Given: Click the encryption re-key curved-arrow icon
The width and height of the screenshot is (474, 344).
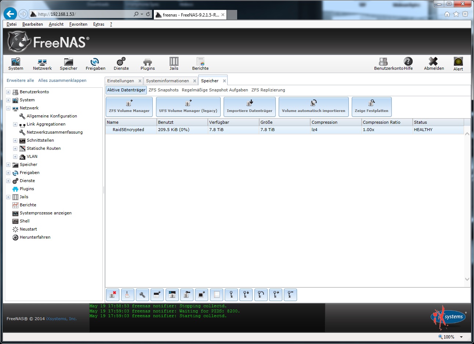Looking at the screenshot, I should [261, 294].
